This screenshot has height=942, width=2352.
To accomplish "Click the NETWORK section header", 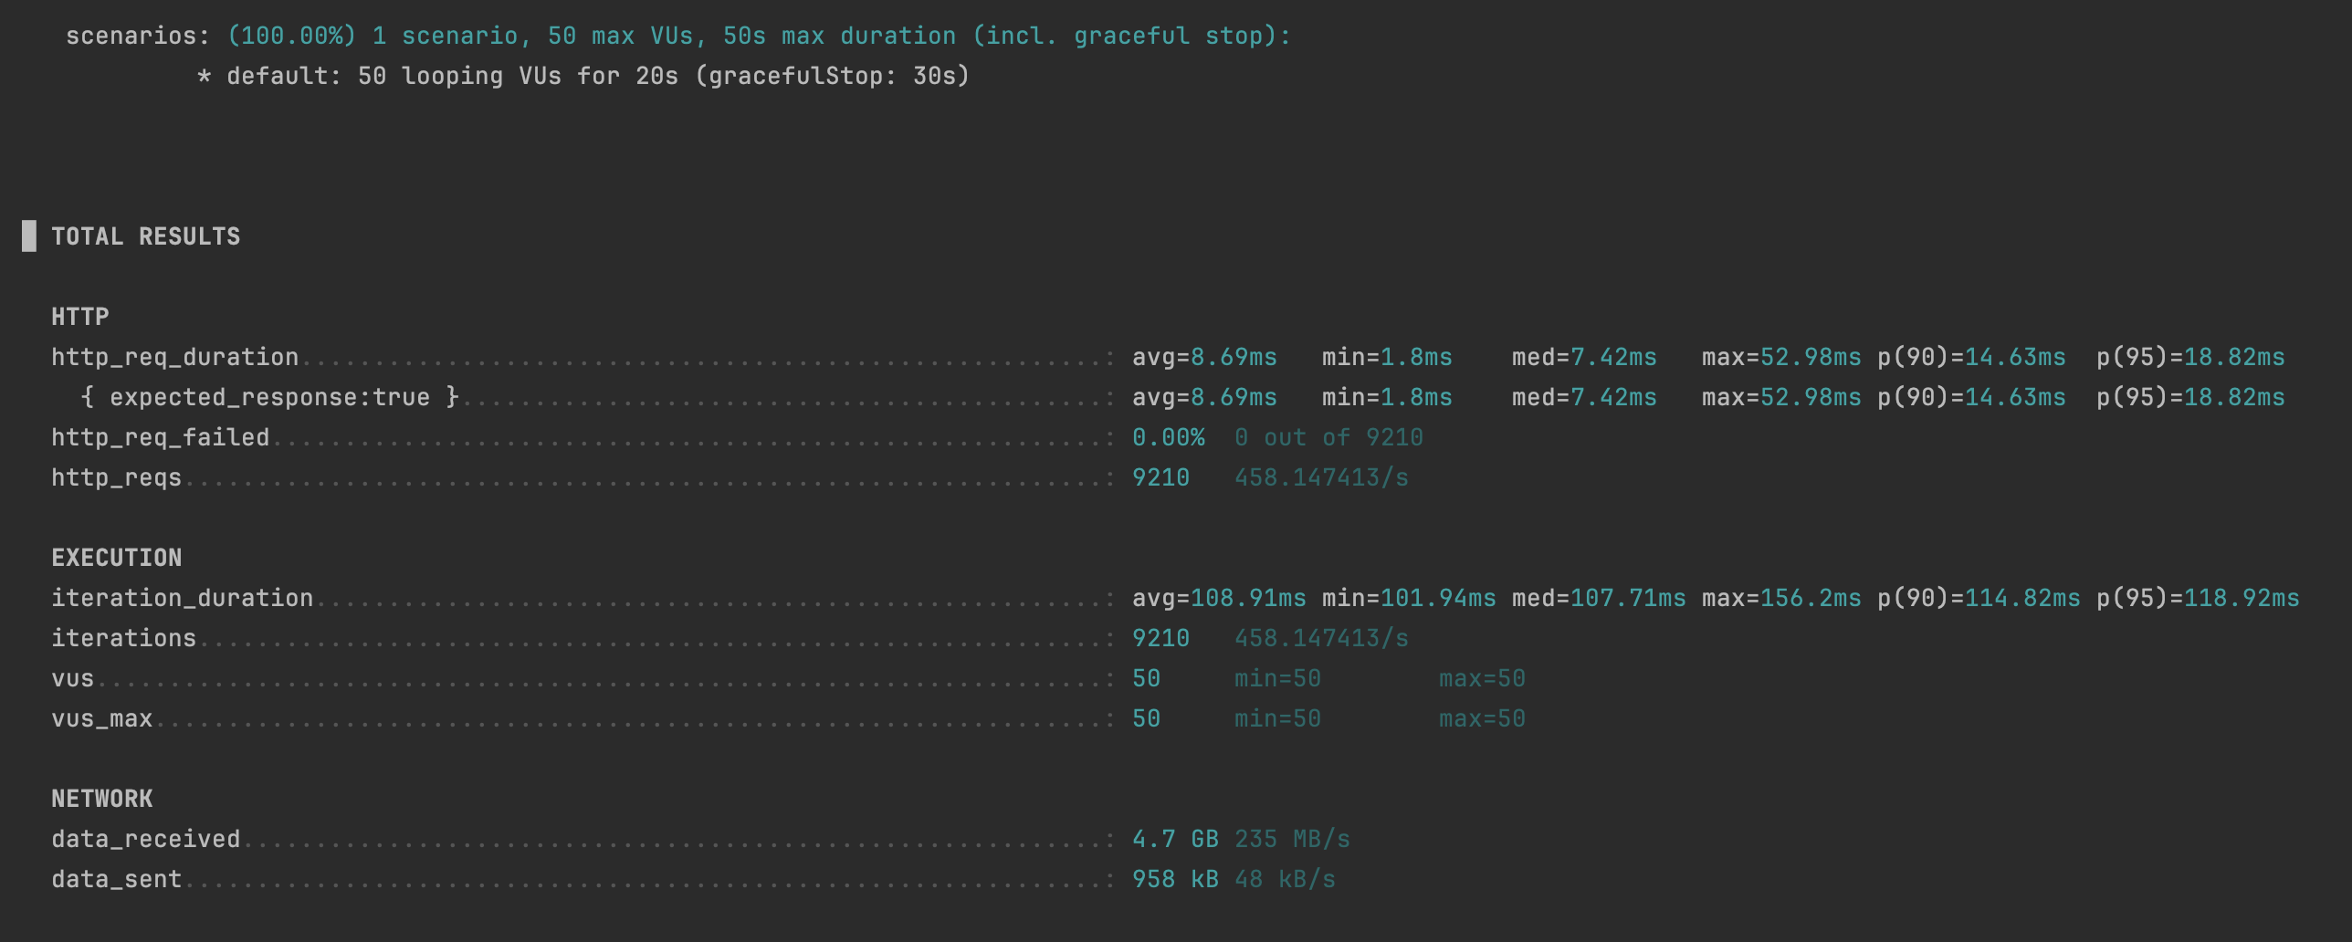I will [102, 799].
